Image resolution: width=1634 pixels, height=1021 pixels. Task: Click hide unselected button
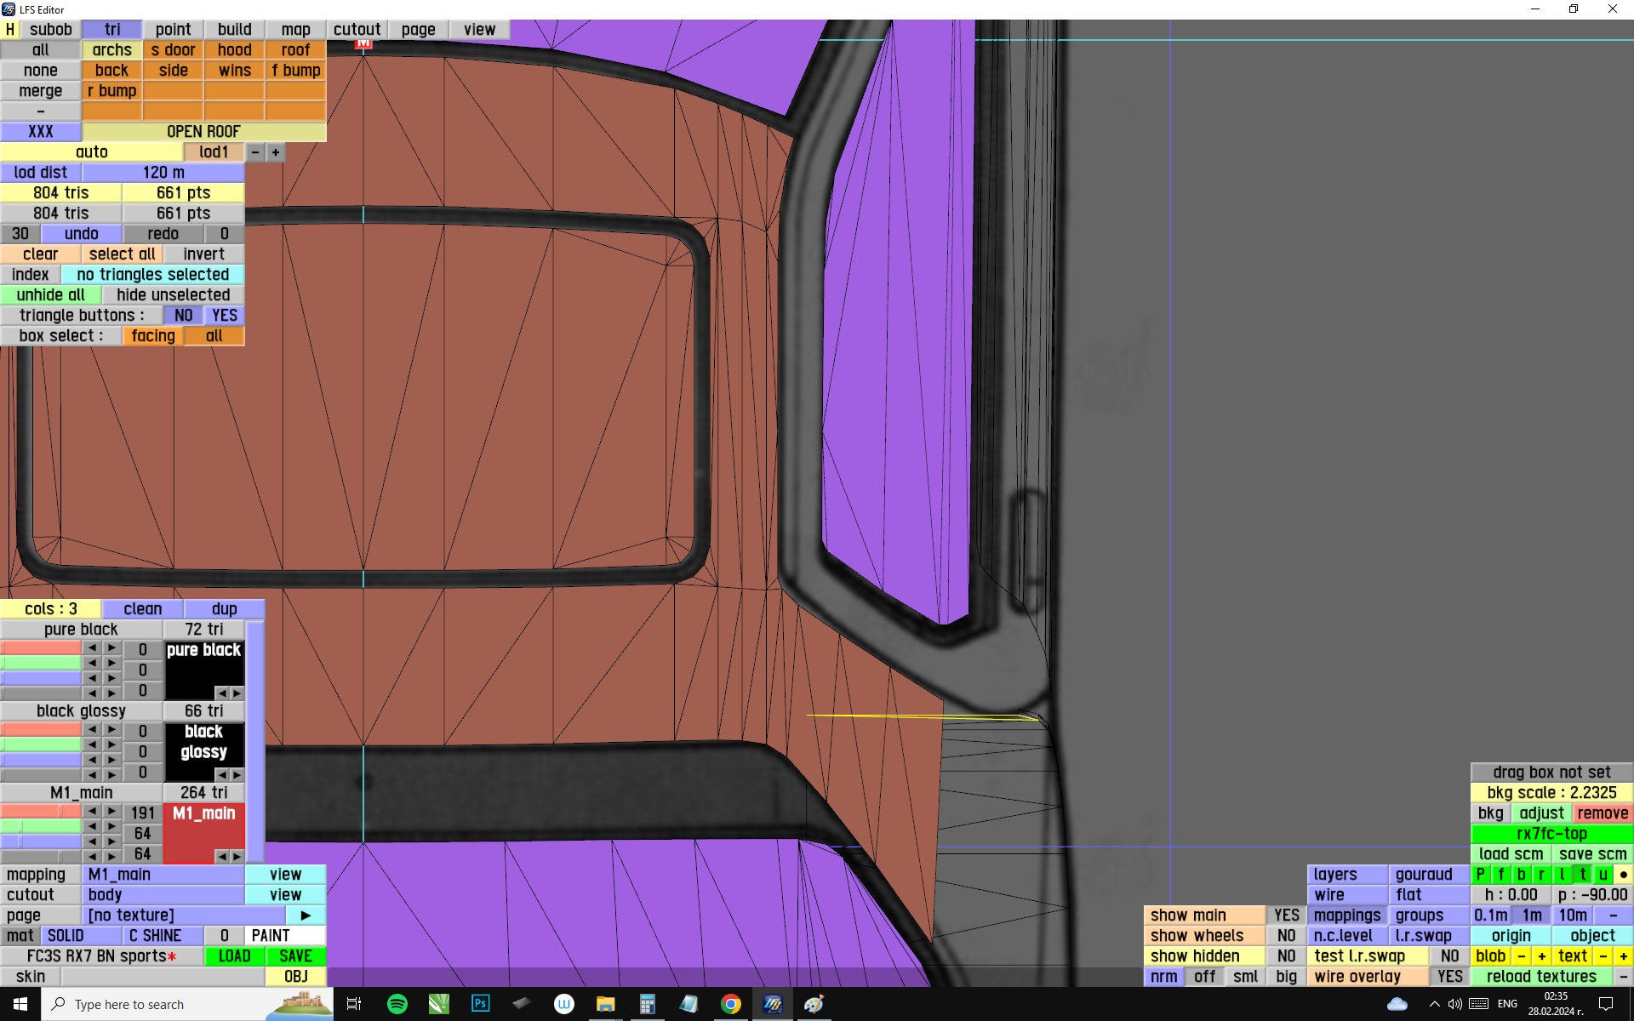pos(173,295)
